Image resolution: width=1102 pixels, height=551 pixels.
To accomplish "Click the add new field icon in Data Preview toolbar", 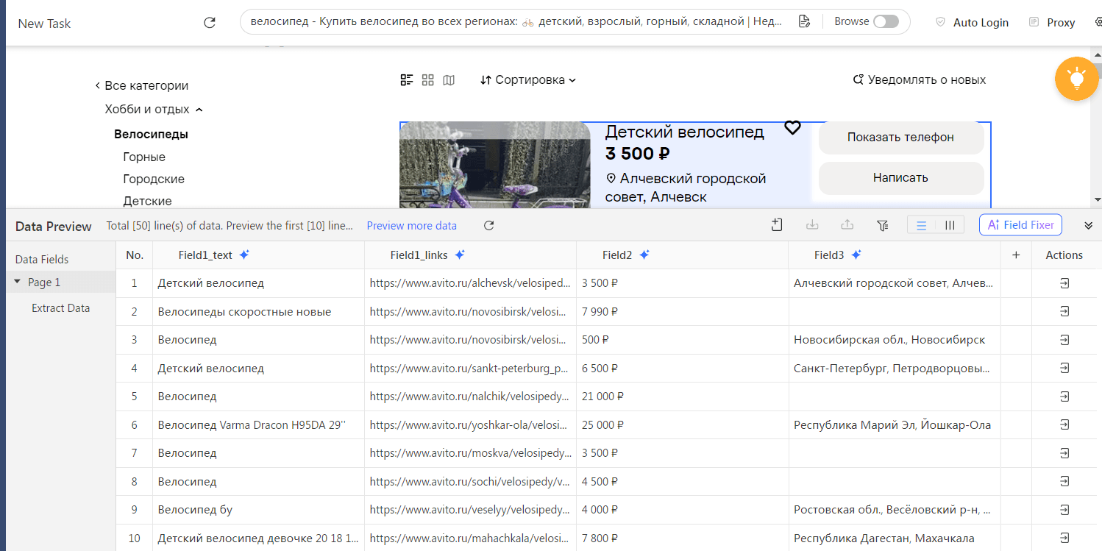I will pos(777,225).
